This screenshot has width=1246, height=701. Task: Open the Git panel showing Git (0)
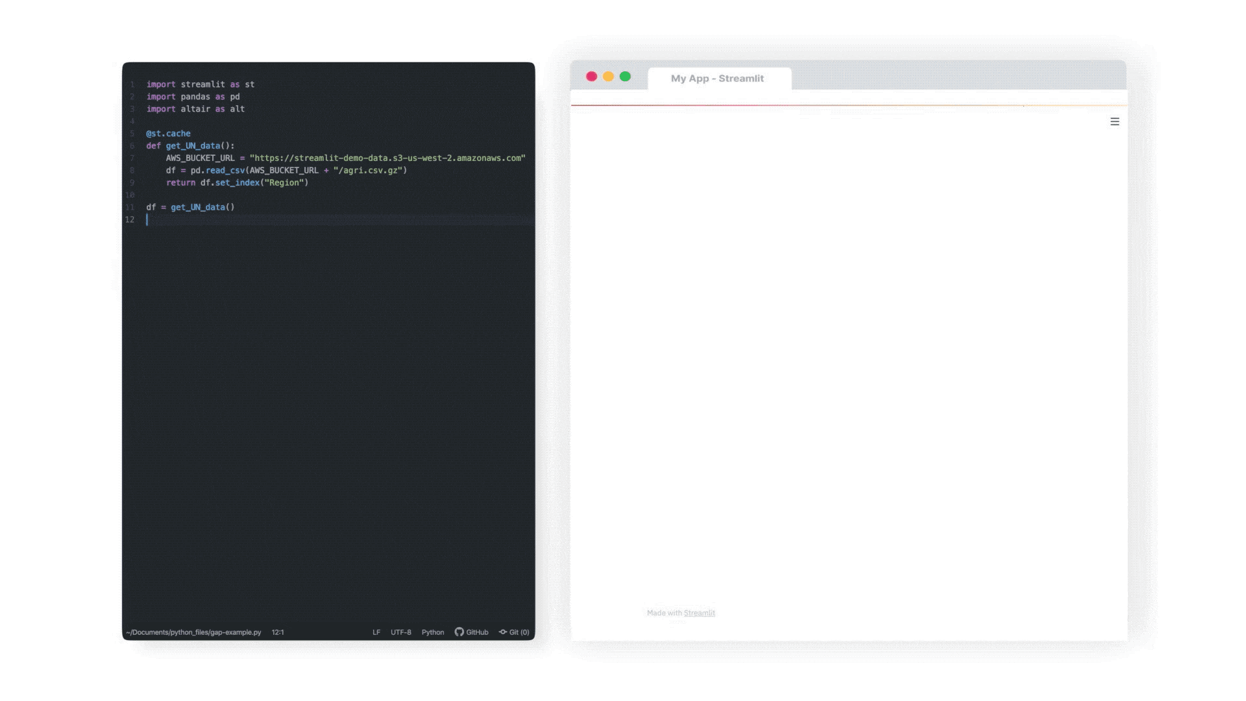514,632
